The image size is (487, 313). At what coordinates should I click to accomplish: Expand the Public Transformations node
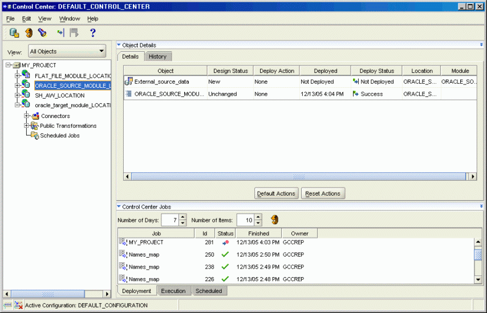coord(27,125)
